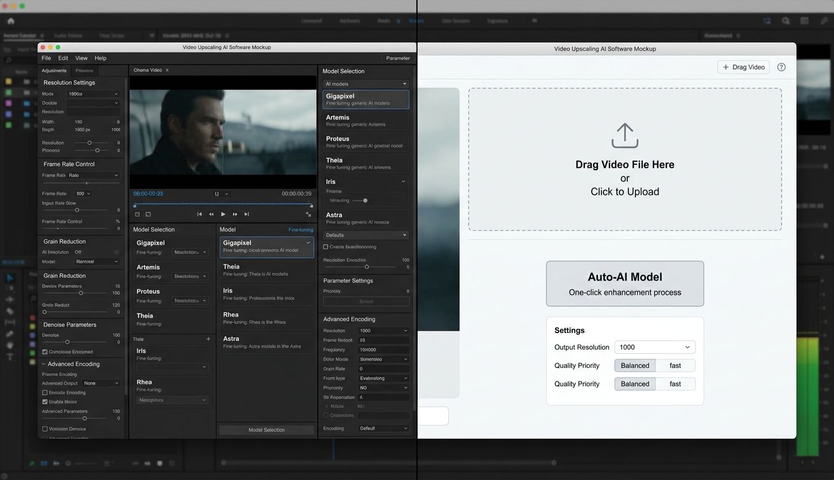Open the Mode dropdown in Resolution Settings
Image resolution: width=834 pixels, height=480 pixels.
pos(93,94)
